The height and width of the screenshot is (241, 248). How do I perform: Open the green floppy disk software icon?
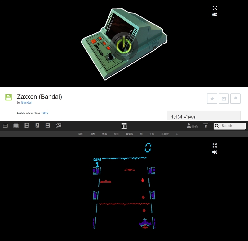[x=9, y=97]
